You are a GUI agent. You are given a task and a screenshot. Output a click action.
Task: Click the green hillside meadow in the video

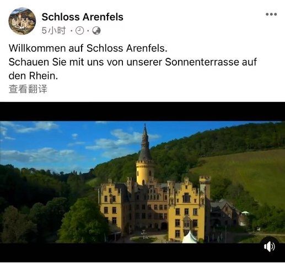point(243,175)
